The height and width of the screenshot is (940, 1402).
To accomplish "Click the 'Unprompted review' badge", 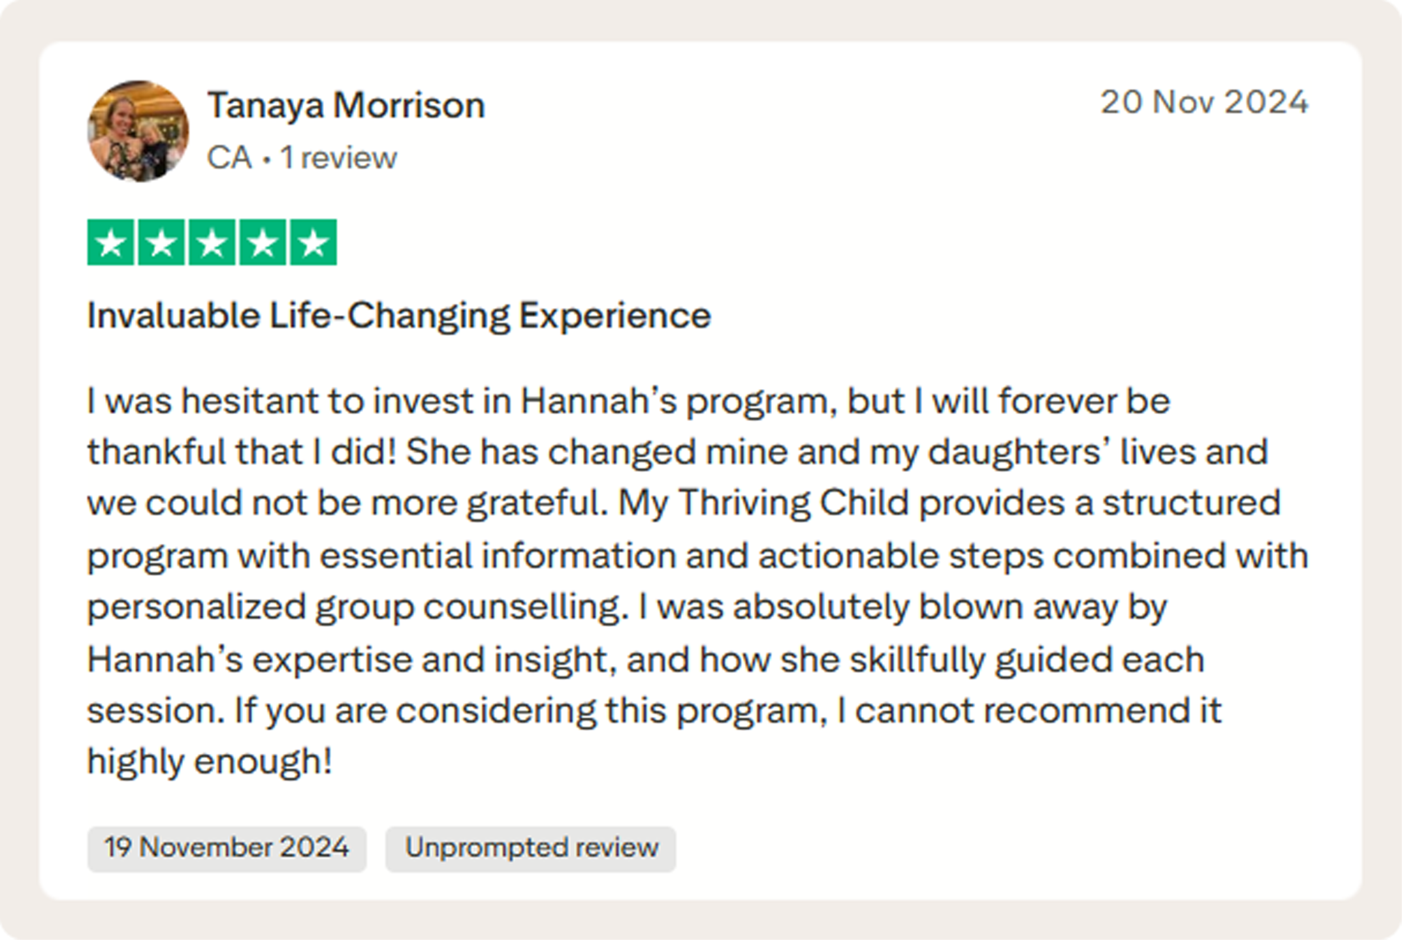I will tap(531, 848).
